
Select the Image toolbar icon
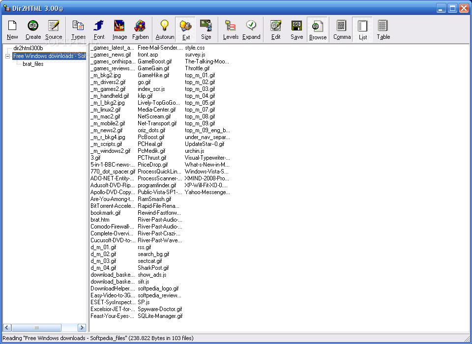[119, 29]
